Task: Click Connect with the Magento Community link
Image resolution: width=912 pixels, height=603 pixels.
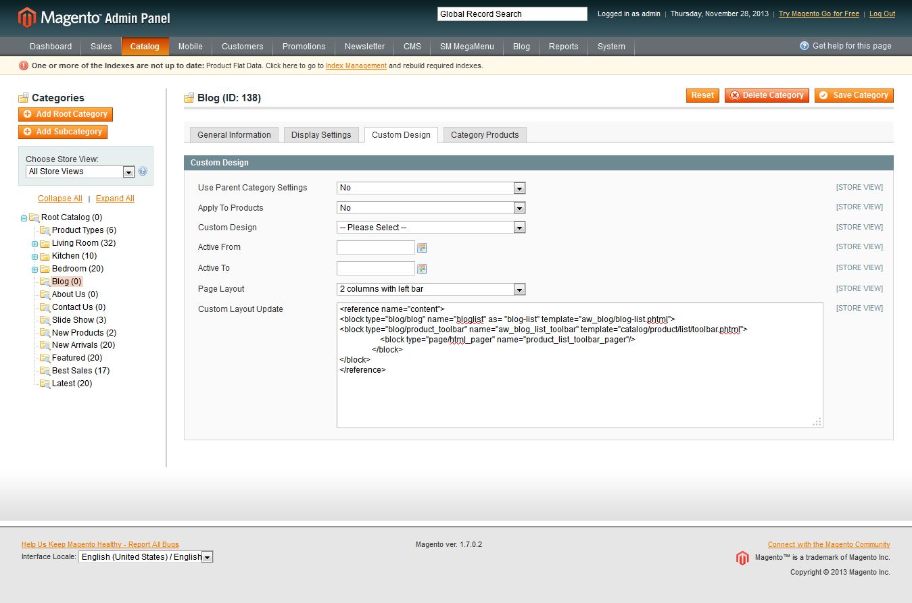Action: tap(829, 544)
